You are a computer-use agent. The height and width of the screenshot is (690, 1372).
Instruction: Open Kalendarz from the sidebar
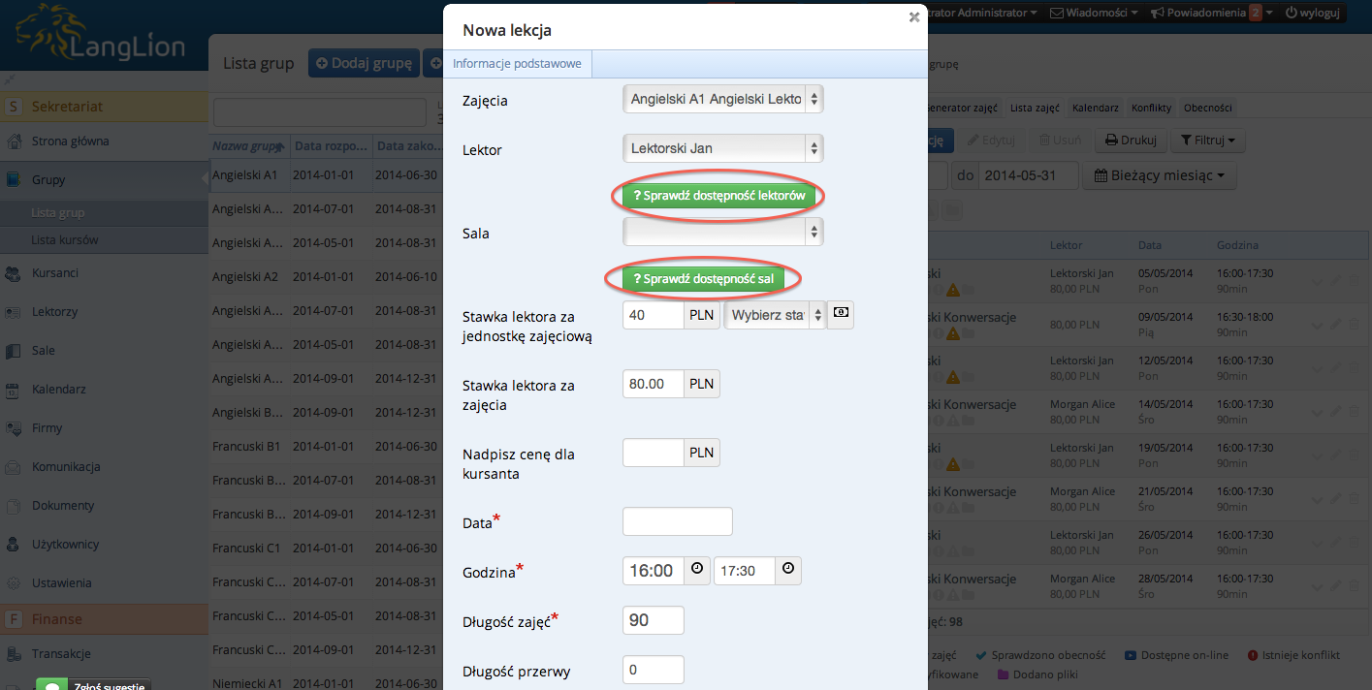58,390
